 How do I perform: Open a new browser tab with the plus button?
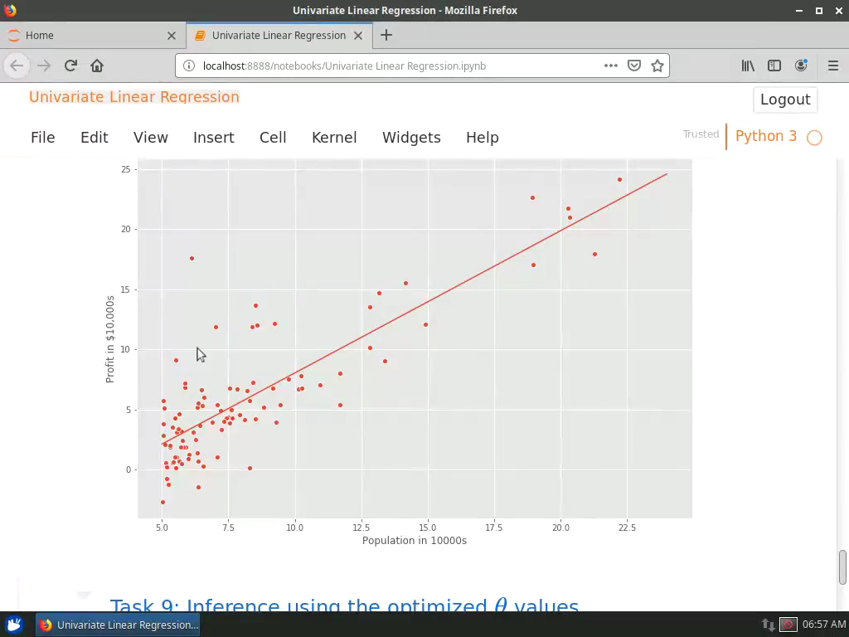point(386,36)
